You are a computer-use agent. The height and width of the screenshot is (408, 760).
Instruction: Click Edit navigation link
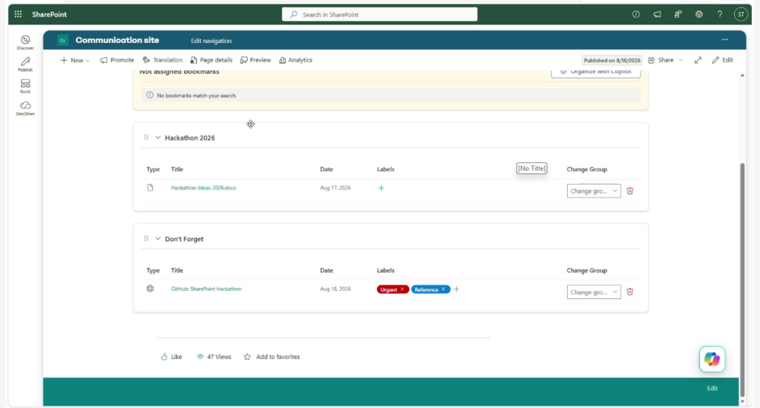tap(211, 41)
